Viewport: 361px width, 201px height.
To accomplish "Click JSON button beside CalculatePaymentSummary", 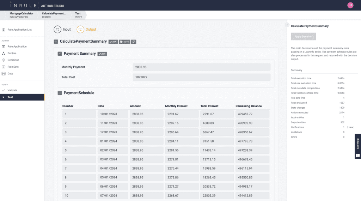I will [113, 42].
